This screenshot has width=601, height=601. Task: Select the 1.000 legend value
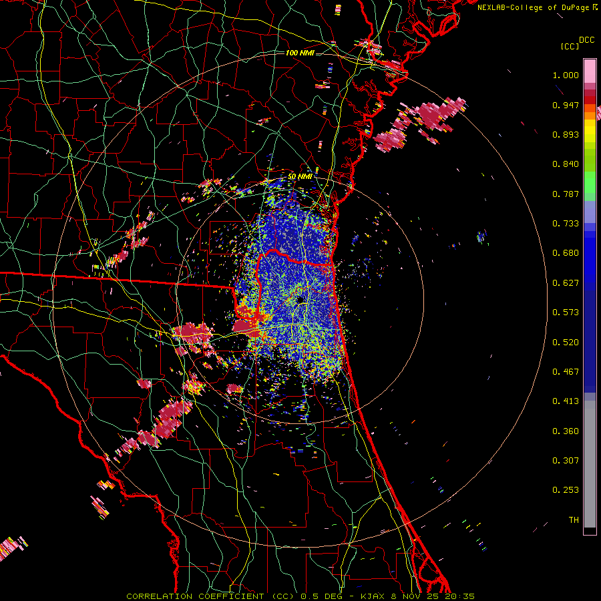[566, 75]
